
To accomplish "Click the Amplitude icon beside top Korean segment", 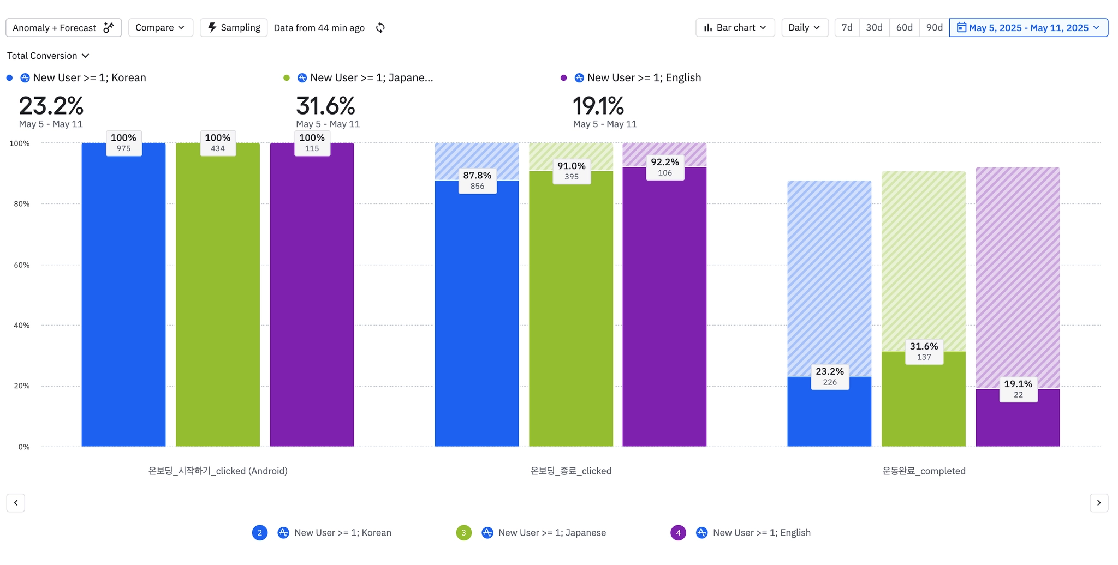I will point(25,78).
